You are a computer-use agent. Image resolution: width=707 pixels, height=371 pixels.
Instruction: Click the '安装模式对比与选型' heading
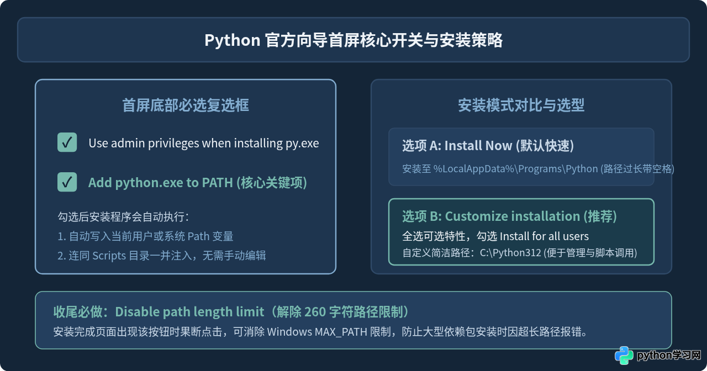pyautogui.click(x=521, y=105)
